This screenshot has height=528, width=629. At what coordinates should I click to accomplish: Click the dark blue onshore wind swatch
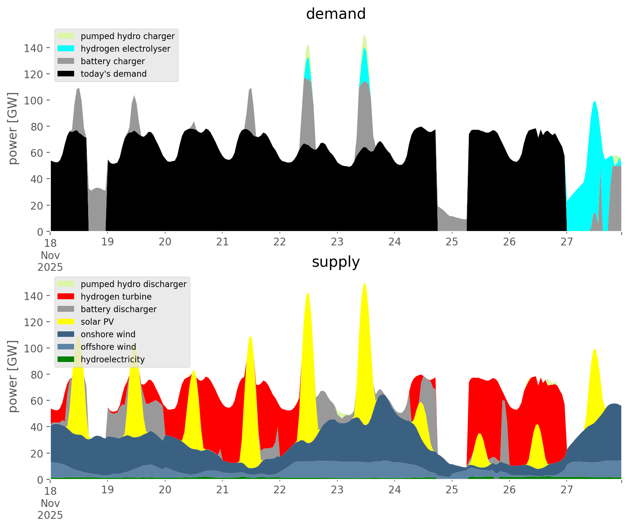coord(66,334)
